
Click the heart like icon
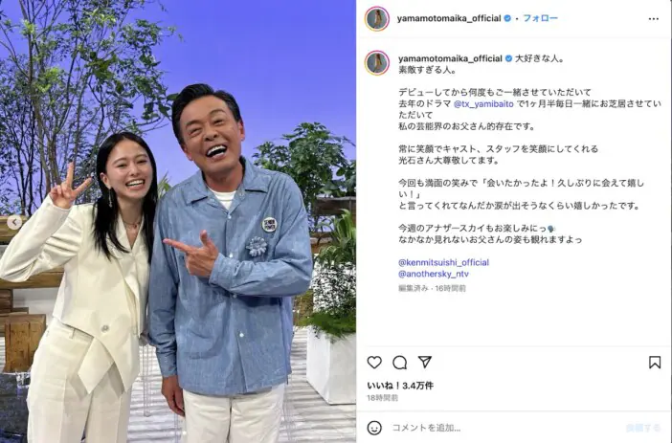click(x=374, y=363)
